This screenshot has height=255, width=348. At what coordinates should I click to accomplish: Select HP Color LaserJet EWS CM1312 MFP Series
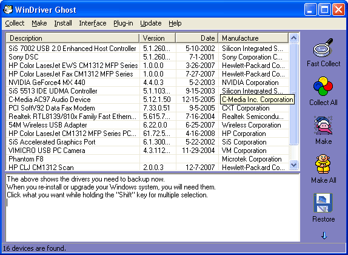(x=147, y=66)
